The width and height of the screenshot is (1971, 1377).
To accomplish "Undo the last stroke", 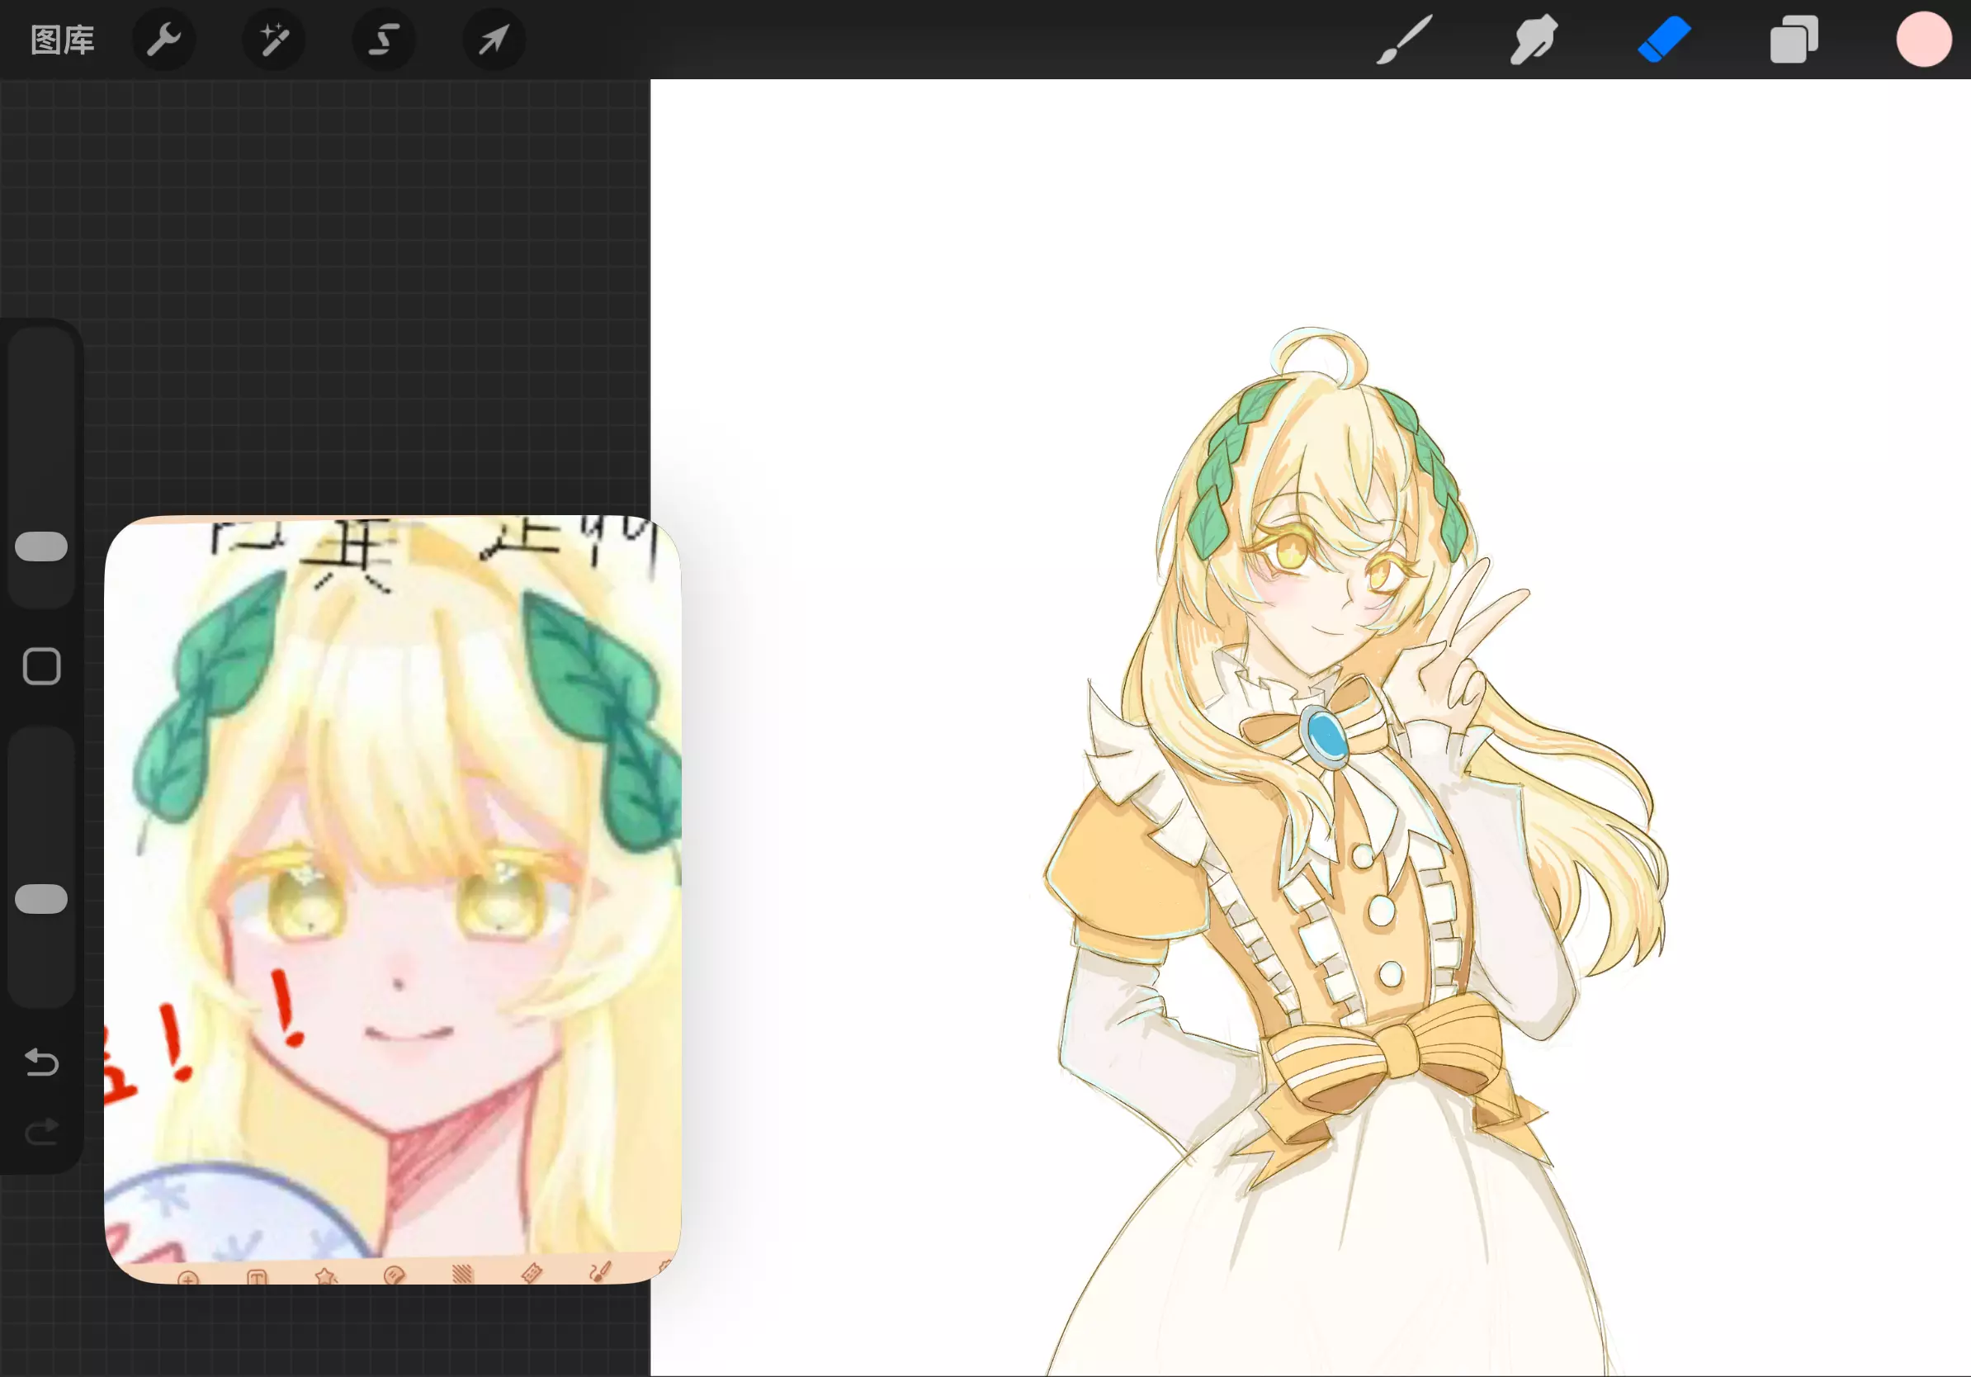I will click(41, 1062).
